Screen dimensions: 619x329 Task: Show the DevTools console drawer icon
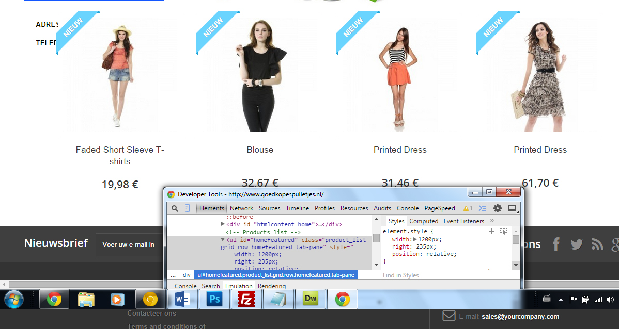[x=483, y=208]
